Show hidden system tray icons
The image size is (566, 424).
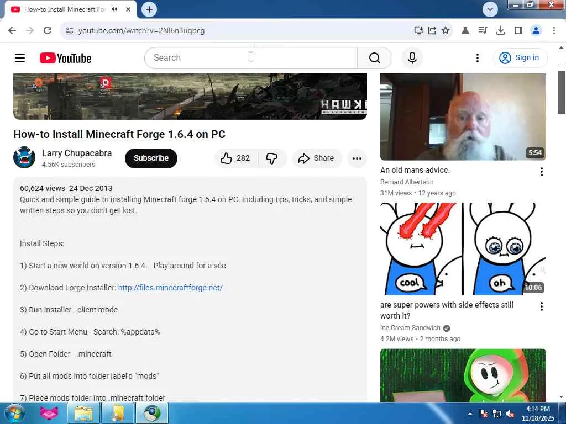[470, 414]
